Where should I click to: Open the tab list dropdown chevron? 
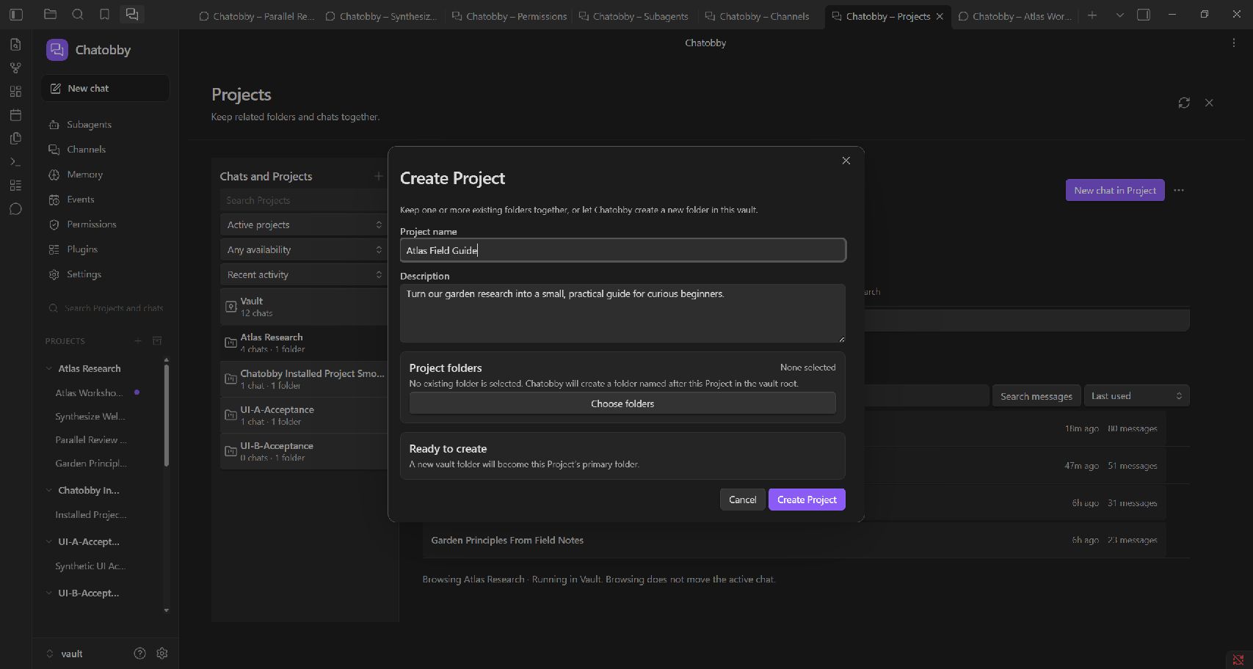pos(1119,15)
